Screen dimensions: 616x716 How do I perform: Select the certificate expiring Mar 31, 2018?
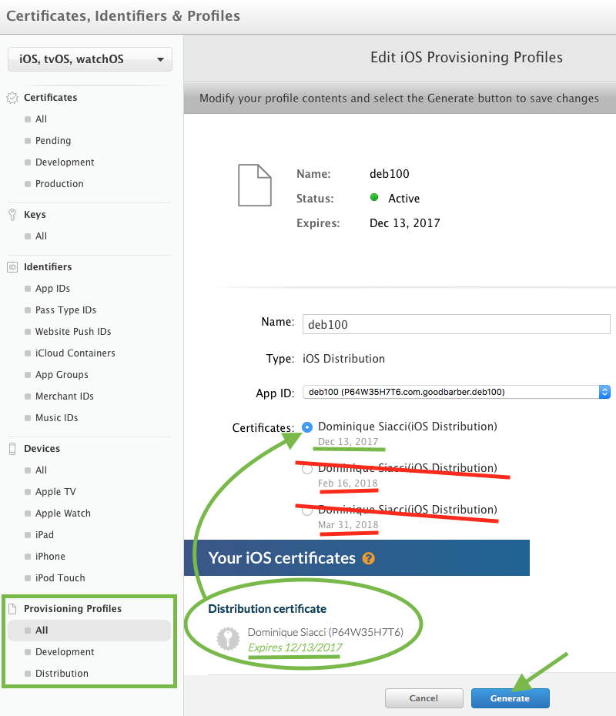[308, 510]
